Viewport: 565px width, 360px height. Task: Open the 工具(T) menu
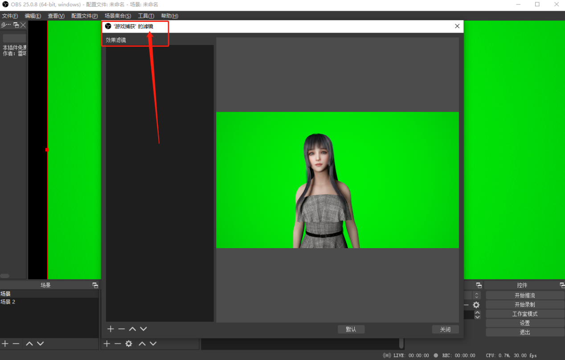[146, 16]
